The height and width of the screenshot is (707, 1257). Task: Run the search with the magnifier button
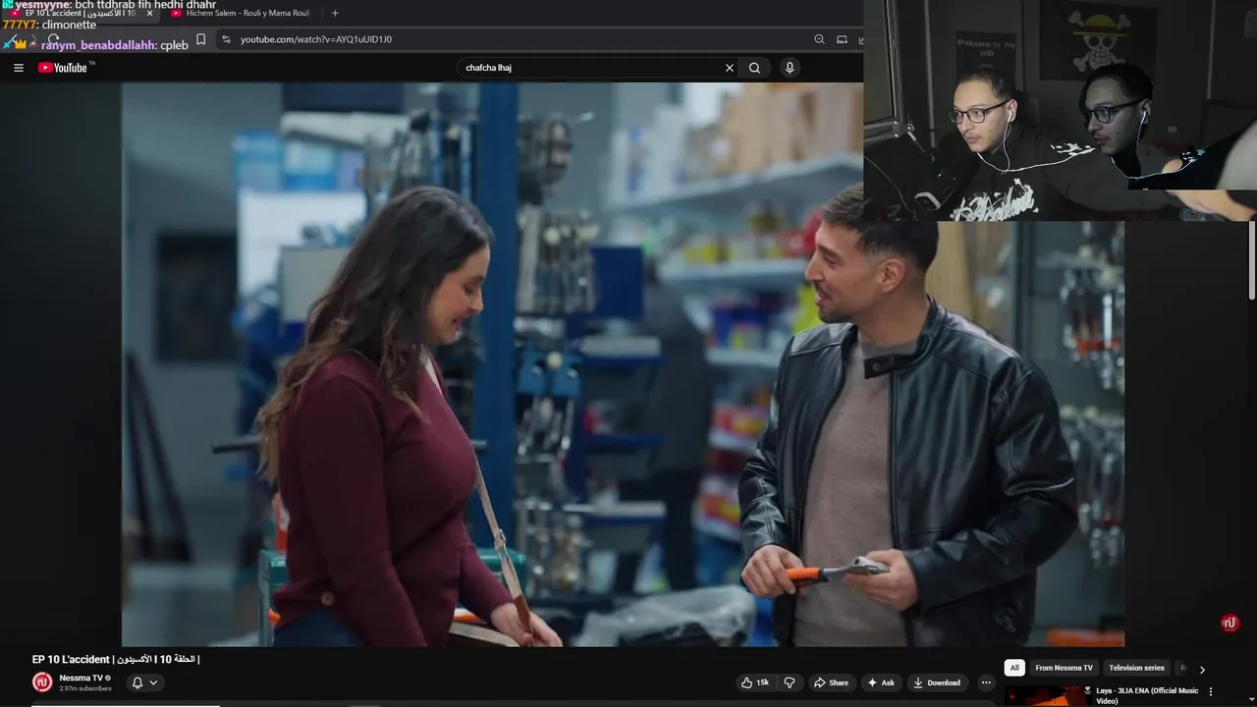click(754, 68)
